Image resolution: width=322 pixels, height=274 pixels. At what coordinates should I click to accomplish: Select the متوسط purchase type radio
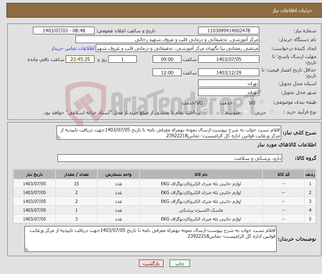246,112
